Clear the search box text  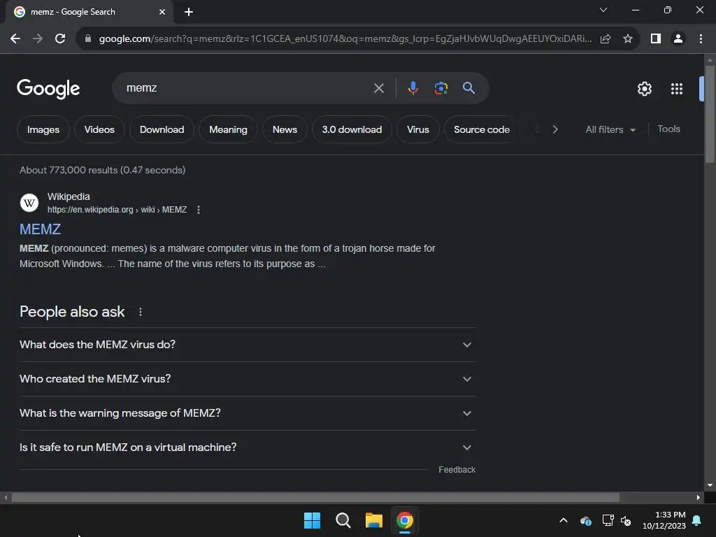(379, 88)
